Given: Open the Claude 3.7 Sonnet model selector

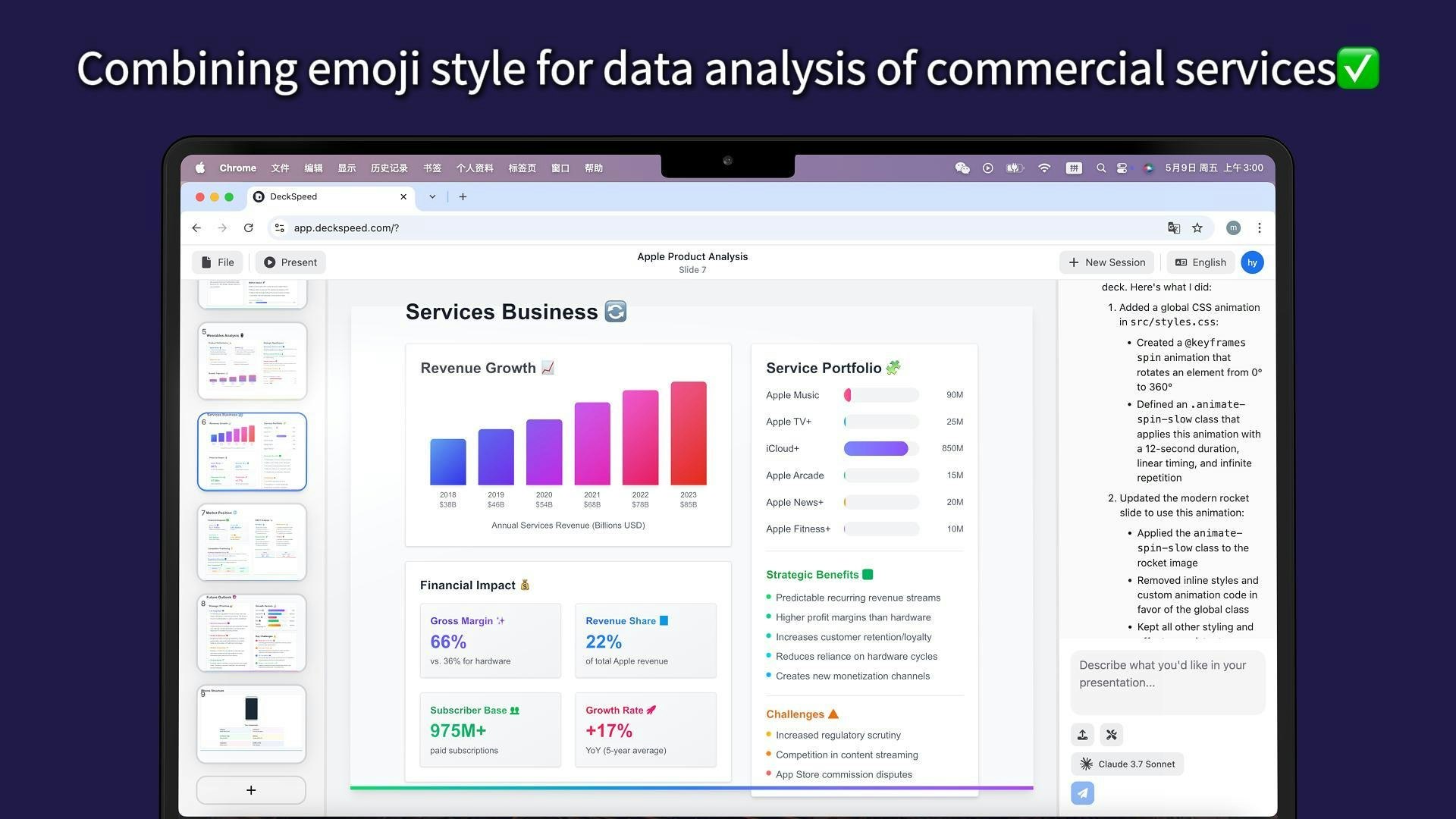Looking at the screenshot, I should coord(1127,764).
